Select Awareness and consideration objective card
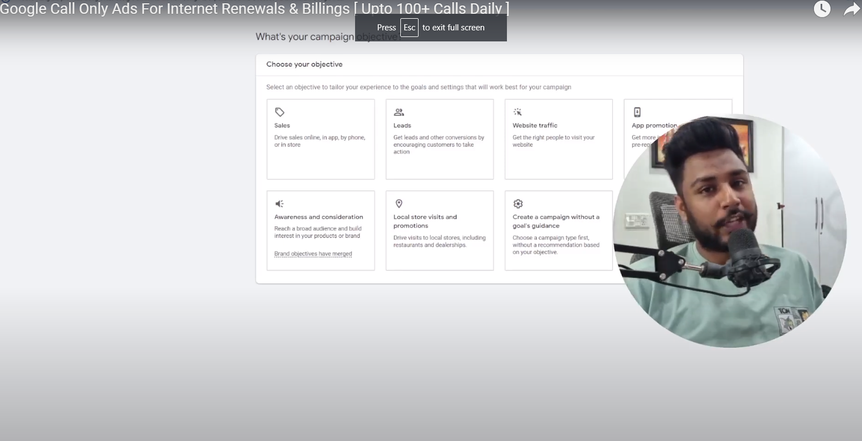 click(x=320, y=231)
